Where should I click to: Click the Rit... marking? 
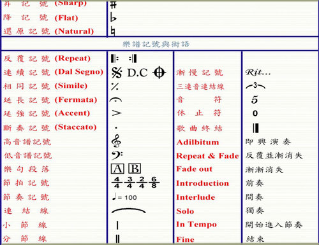[x=258, y=73]
